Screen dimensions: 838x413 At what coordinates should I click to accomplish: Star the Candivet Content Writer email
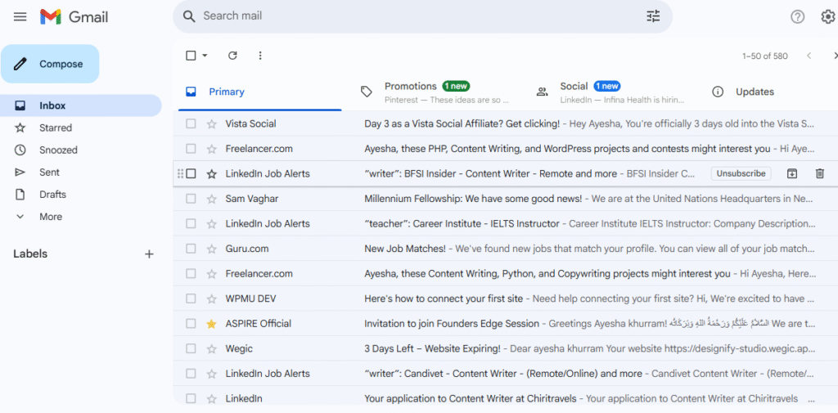click(212, 374)
